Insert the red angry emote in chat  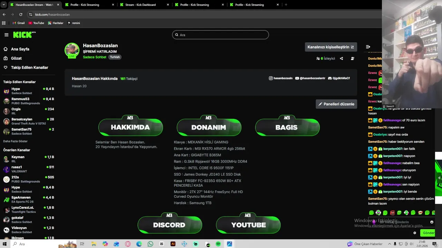(392, 213)
